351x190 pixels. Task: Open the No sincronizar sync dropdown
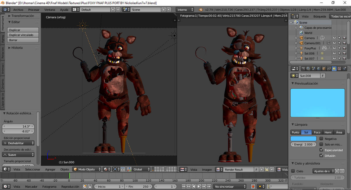pos(230,187)
